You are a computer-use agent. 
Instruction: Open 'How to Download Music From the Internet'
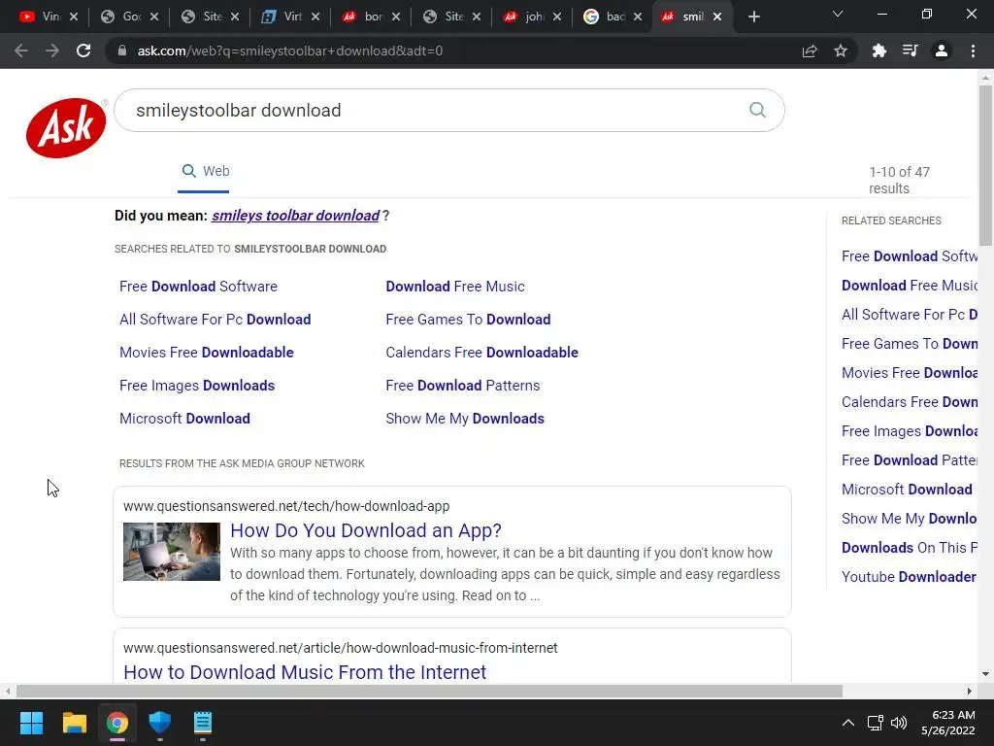(305, 672)
